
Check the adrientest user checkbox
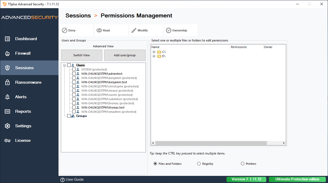74,74
